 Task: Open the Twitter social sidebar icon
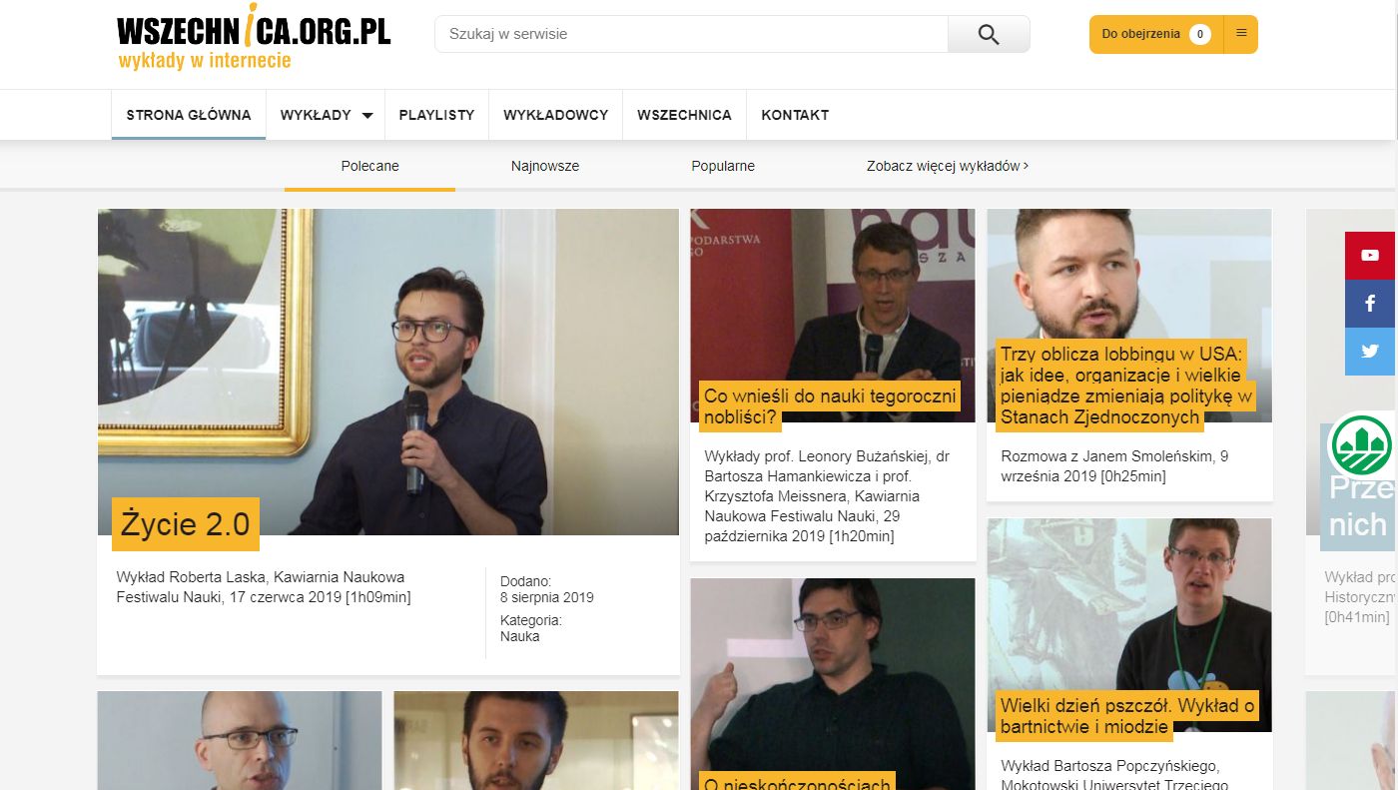(x=1370, y=352)
